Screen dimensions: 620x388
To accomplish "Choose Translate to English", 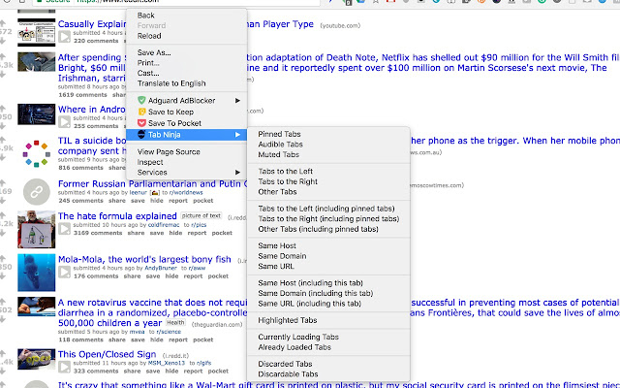I will click(171, 83).
